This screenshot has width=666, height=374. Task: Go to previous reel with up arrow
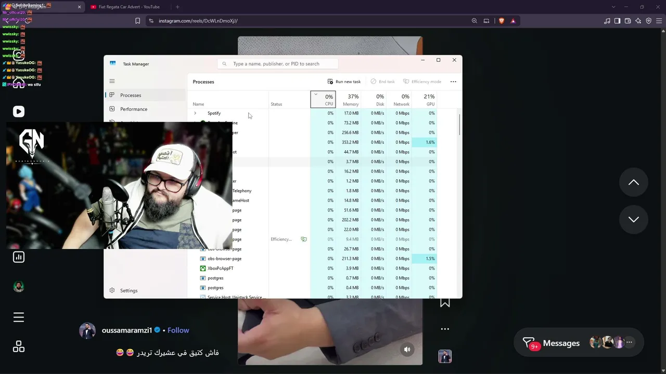coord(634,182)
